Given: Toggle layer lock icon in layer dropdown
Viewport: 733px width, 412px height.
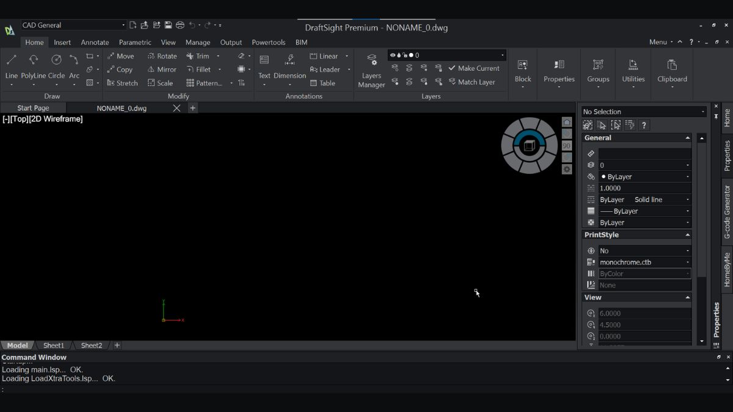Looking at the screenshot, I should point(404,55).
